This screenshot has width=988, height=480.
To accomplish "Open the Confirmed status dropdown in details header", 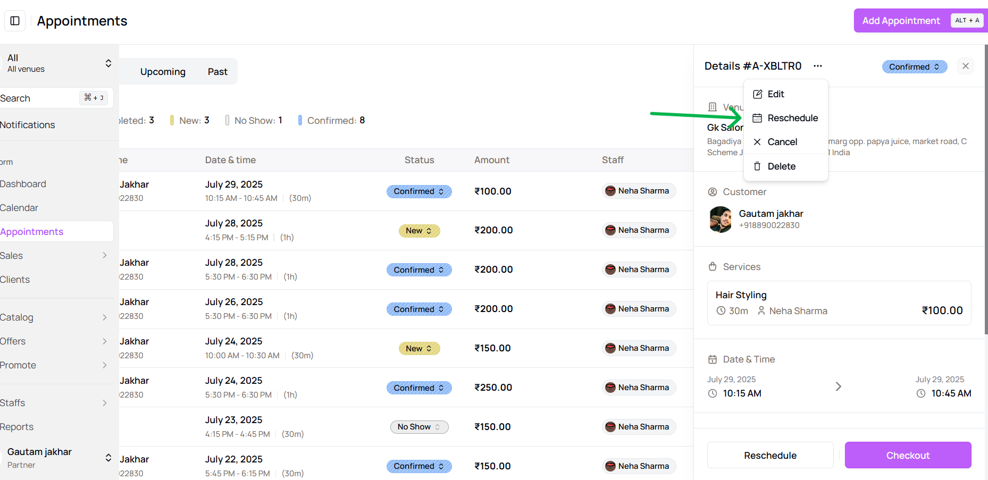I will click(x=915, y=67).
